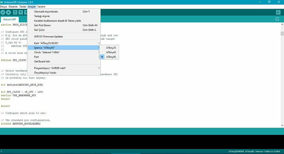
Task: Expand the Kart "ATtiny25/45/85" submenu
Action: click(64, 43)
